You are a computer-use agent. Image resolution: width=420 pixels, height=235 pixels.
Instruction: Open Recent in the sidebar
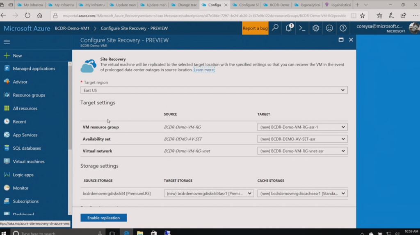[x=19, y=122]
